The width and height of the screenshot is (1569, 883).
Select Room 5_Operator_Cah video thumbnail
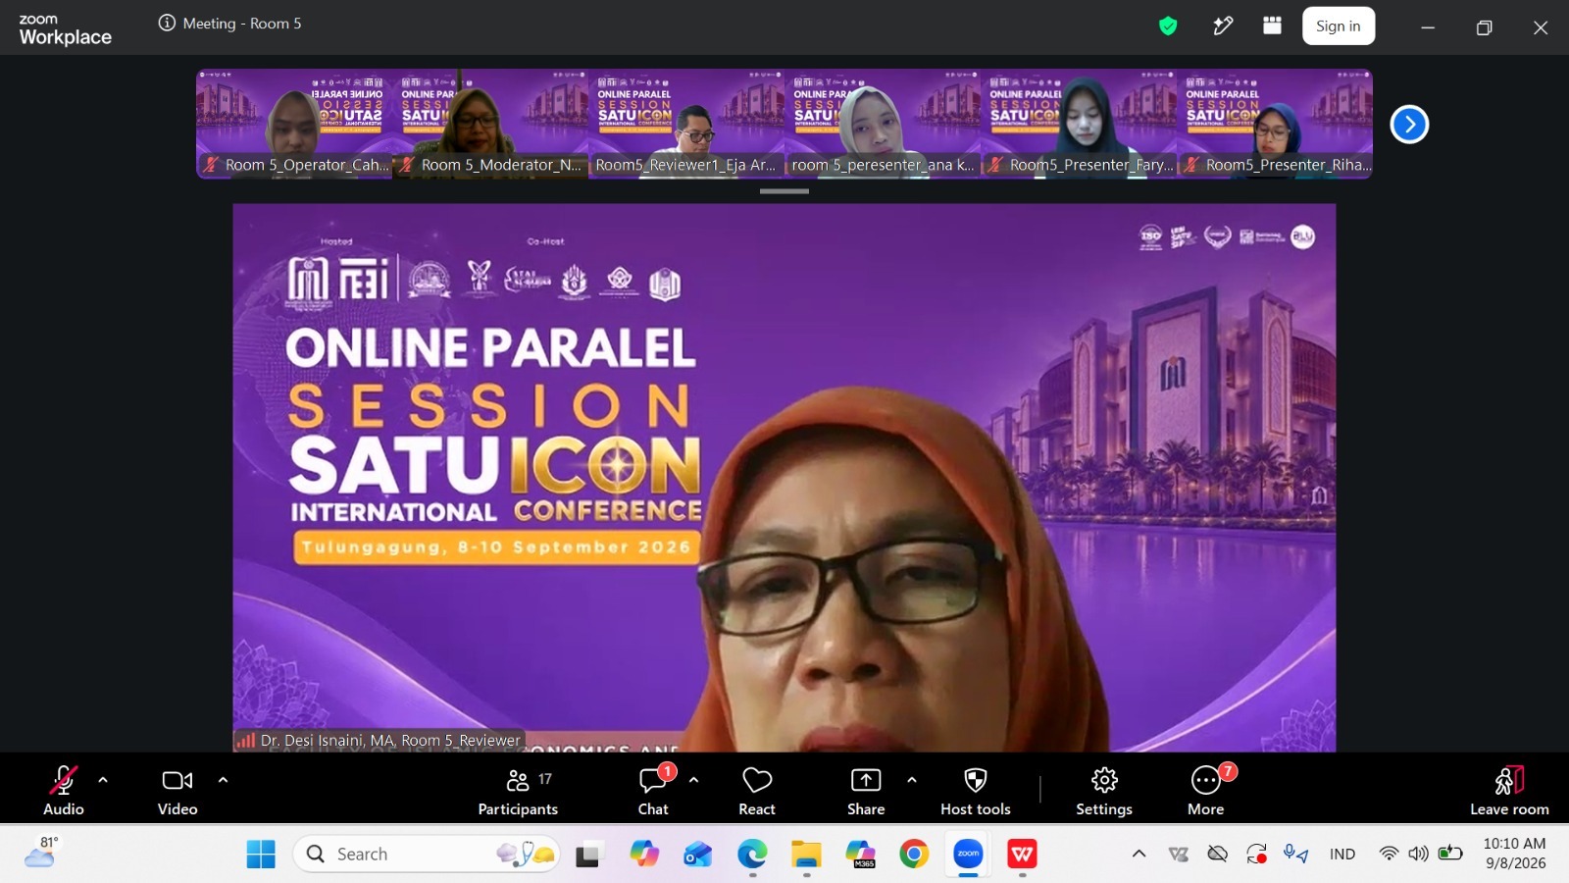(294, 124)
